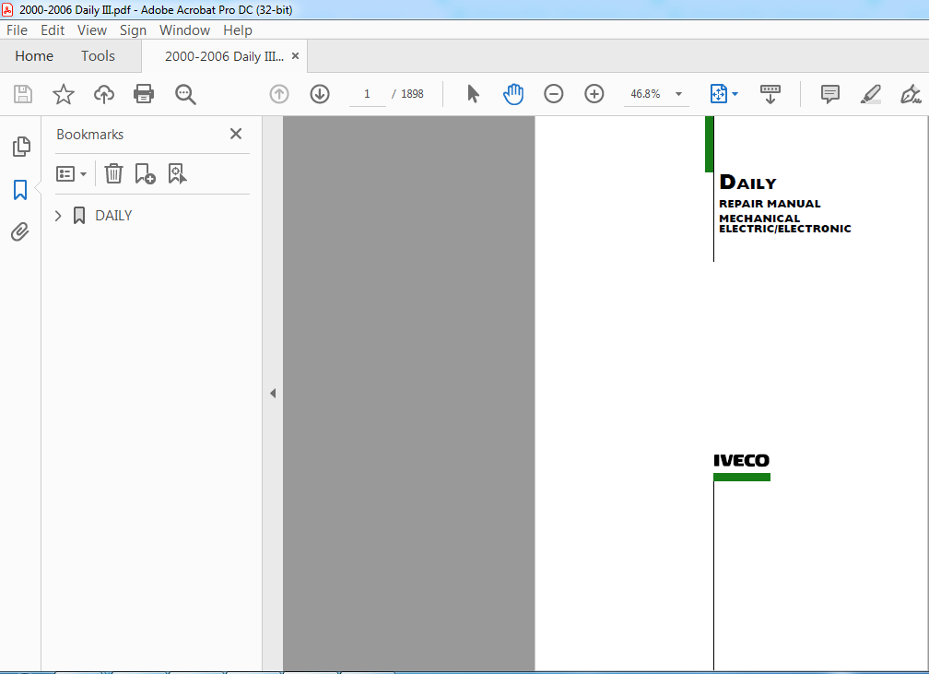Add a new bookmark
Screen dimensions: 929x674
click(146, 173)
